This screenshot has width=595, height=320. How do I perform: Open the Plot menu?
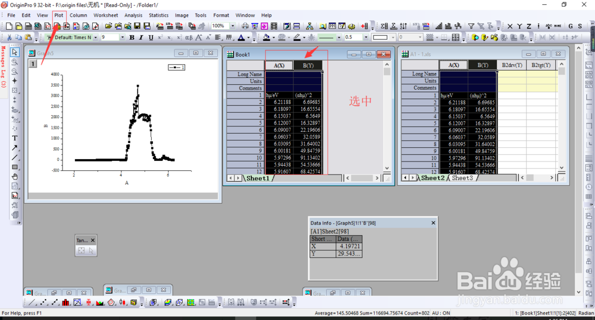tap(59, 15)
